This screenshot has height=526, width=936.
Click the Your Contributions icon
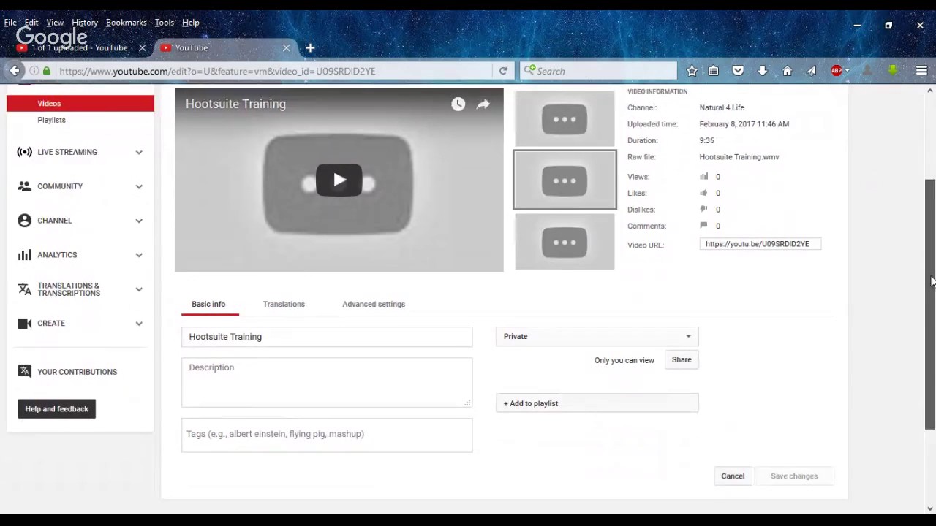(x=25, y=372)
